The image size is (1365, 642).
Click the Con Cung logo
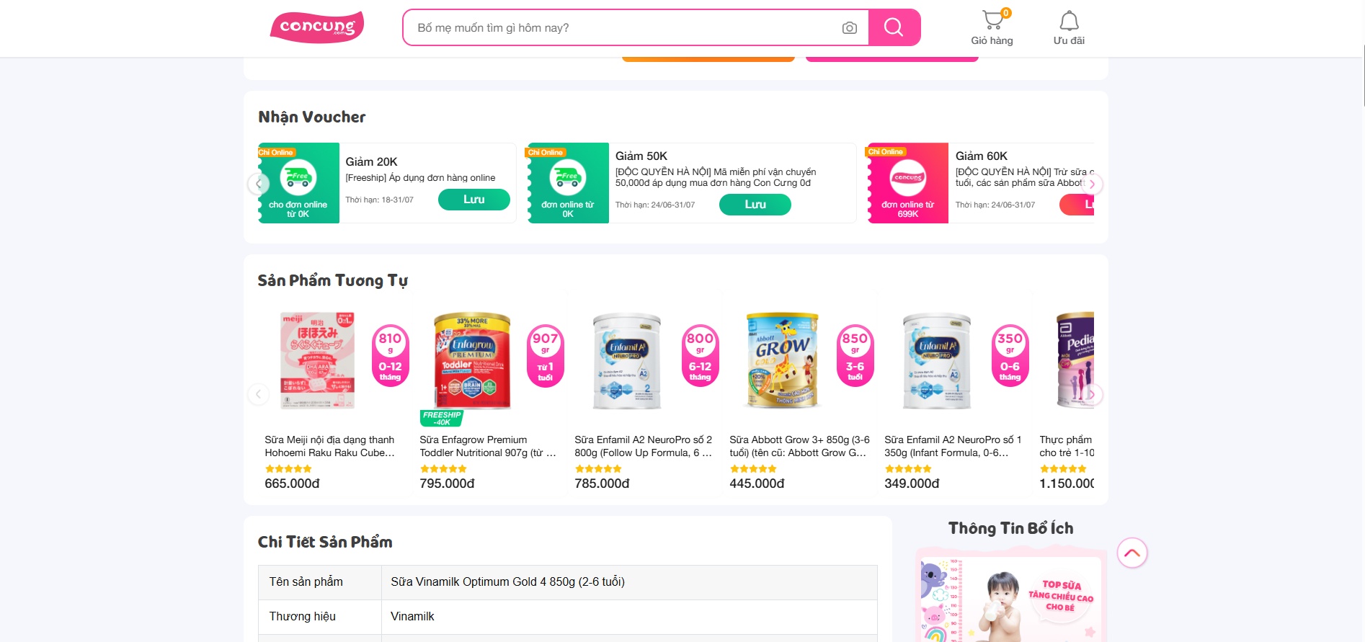317,27
